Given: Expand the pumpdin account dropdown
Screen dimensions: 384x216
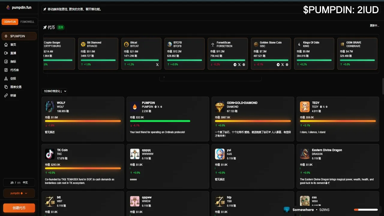Looking at the screenshot, I should point(19,193).
